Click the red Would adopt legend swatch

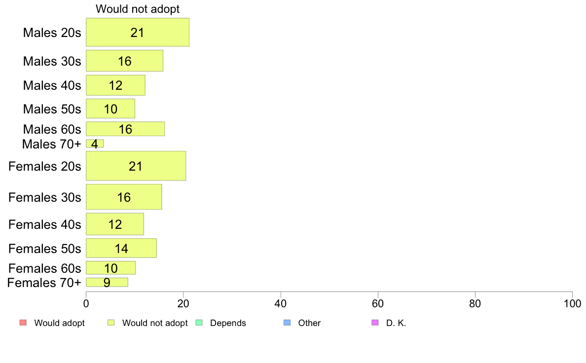[x=23, y=323]
